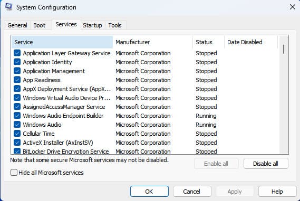
Task: Click Stopped status in Cellular Time row
Action: [206, 134]
